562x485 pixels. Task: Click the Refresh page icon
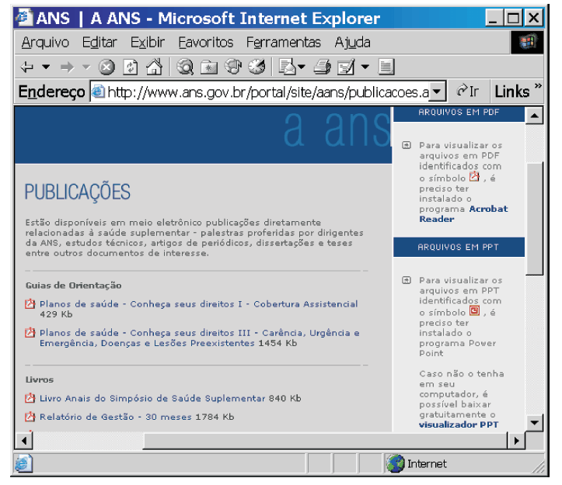click(131, 68)
